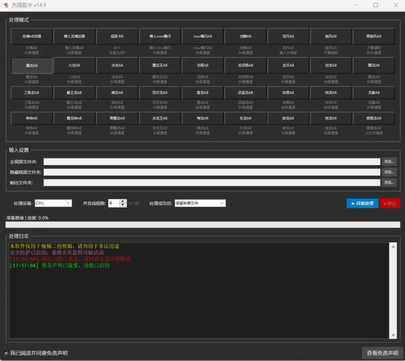This screenshot has width=405, height=361.
Task: Focus the 主视频文件夹 path field
Action: (x=212, y=161)
